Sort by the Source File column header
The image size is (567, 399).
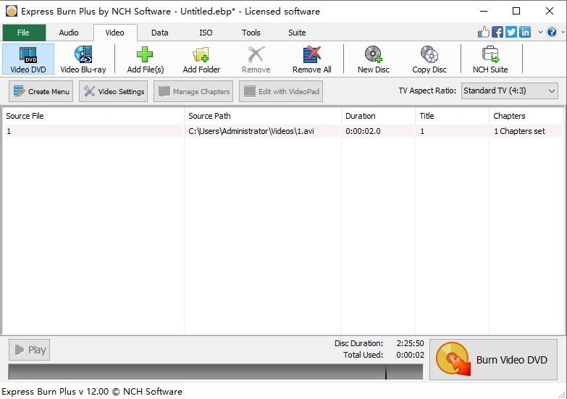[93, 116]
